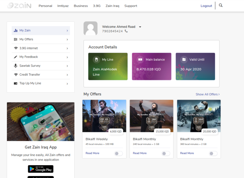The width and height of the screenshot is (244, 178).
Task: Click the Get Zain Iraq App heading
Action: coord(41,147)
